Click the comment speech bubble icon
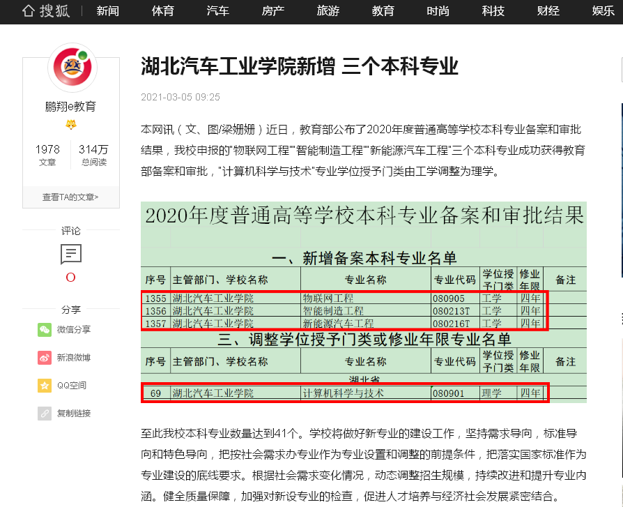Image resolution: width=623 pixels, height=507 pixels. tap(71, 254)
